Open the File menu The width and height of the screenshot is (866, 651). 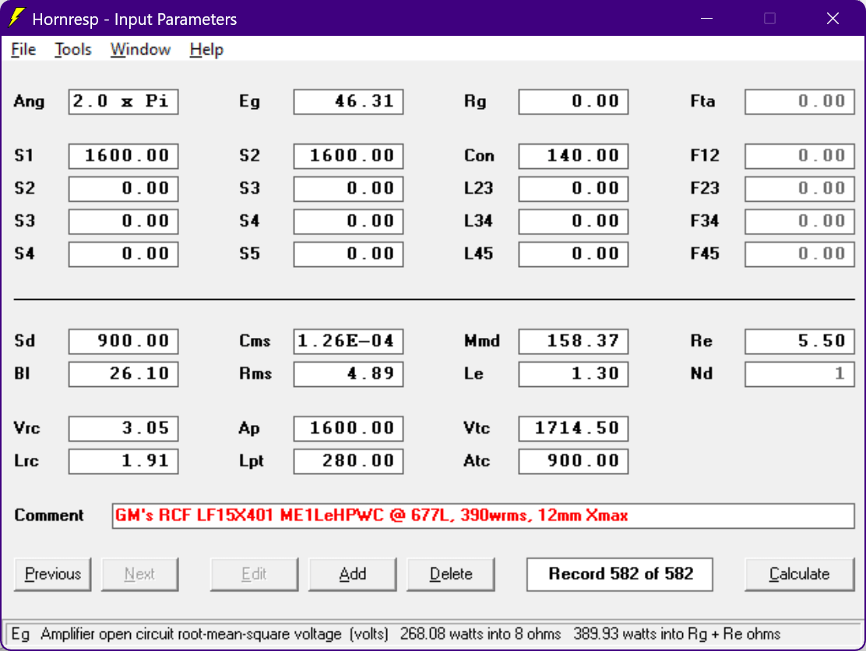[23, 50]
